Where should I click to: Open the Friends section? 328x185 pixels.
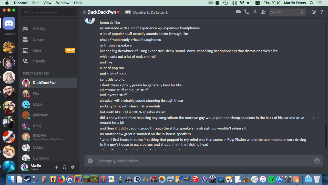tap(49, 61)
